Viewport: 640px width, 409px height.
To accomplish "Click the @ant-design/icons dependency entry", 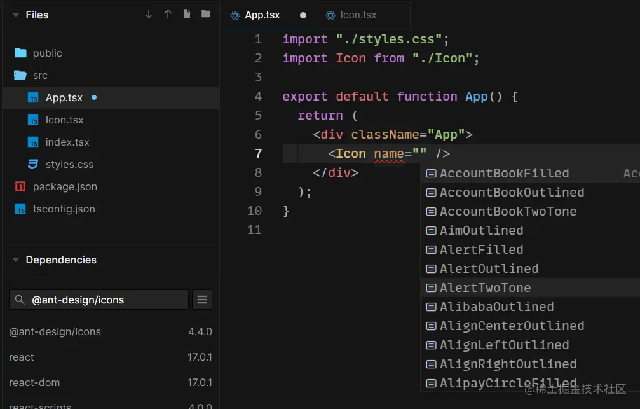I will coord(55,331).
